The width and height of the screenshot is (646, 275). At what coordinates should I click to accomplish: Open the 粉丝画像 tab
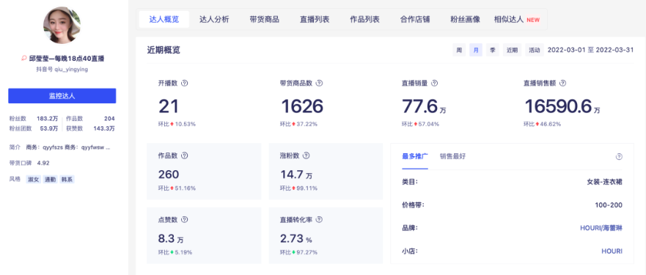coord(465,19)
